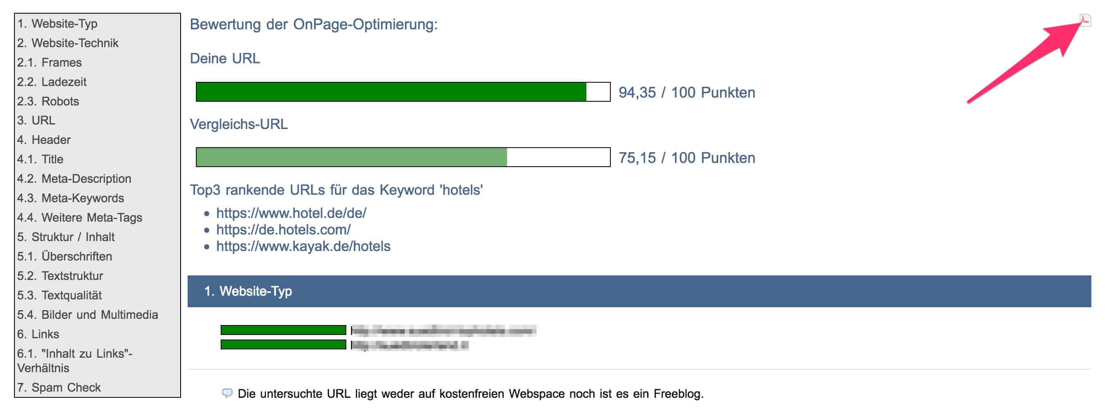Screen dimensions: 1105x416
Task: Open the hotel.de ranking URL
Action: pyautogui.click(x=291, y=213)
